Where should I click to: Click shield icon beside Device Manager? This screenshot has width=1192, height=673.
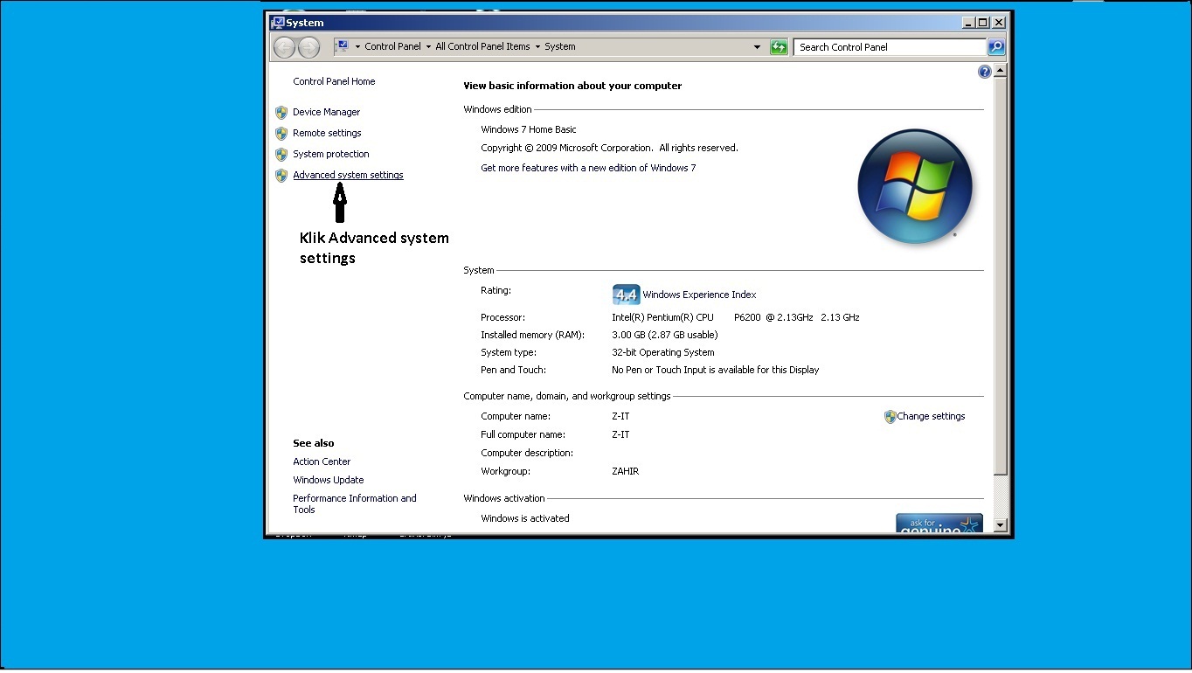click(x=281, y=112)
